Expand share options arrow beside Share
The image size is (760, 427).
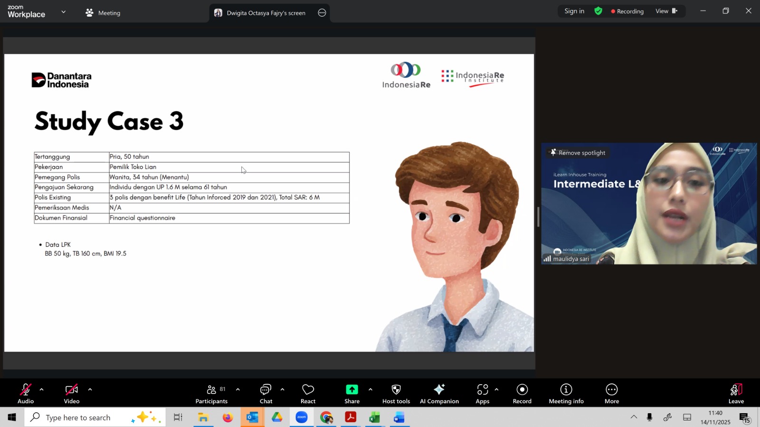click(x=370, y=390)
